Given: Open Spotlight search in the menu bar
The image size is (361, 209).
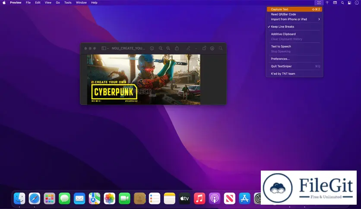Looking at the screenshot, I should click(342, 3).
